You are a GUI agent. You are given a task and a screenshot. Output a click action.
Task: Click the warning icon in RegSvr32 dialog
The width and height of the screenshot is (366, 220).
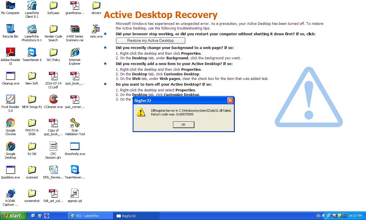(141, 112)
